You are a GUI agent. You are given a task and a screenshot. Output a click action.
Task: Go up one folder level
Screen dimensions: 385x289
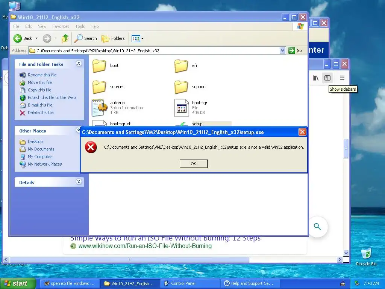coord(65,38)
